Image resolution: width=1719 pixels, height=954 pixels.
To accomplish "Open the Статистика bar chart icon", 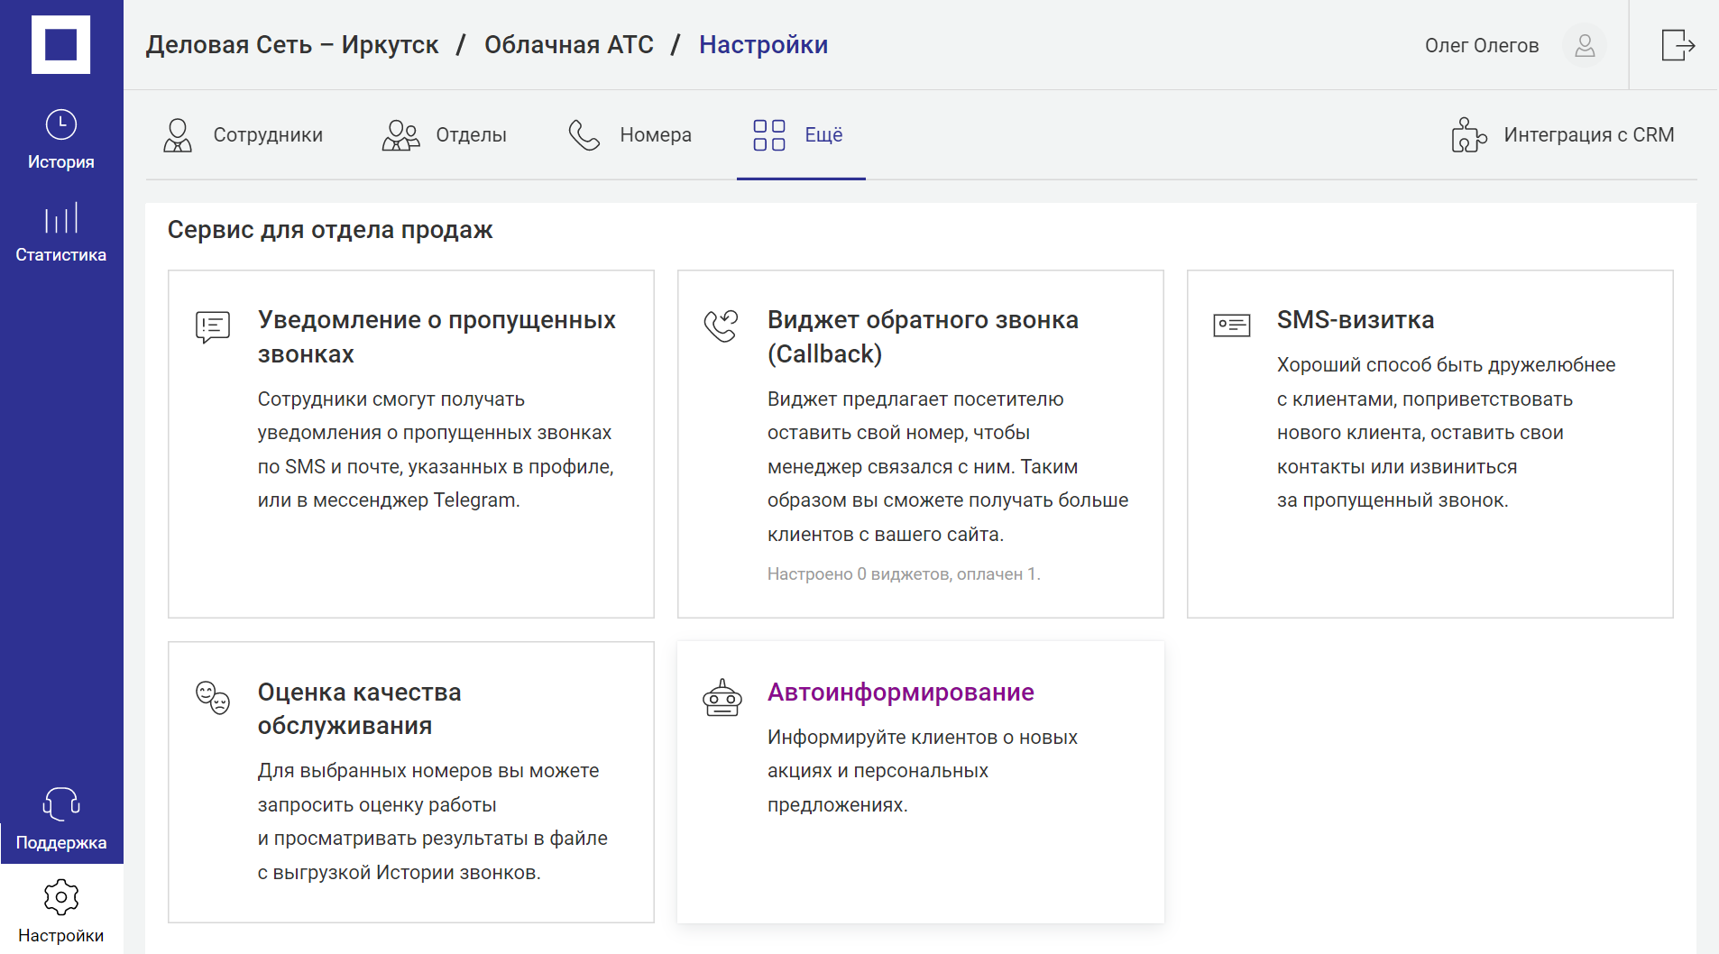I will tap(61, 218).
